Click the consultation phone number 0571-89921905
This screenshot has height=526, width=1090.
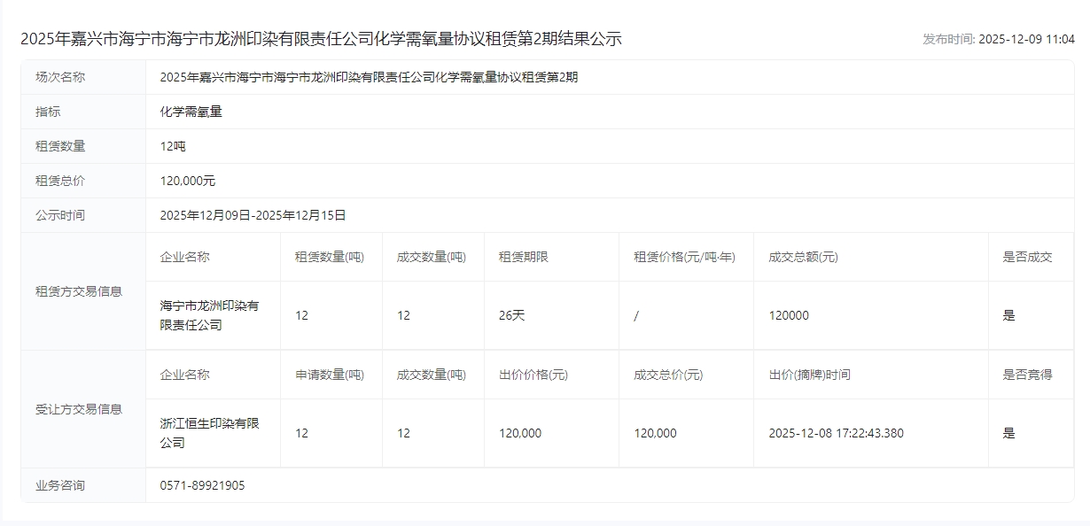(203, 485)
